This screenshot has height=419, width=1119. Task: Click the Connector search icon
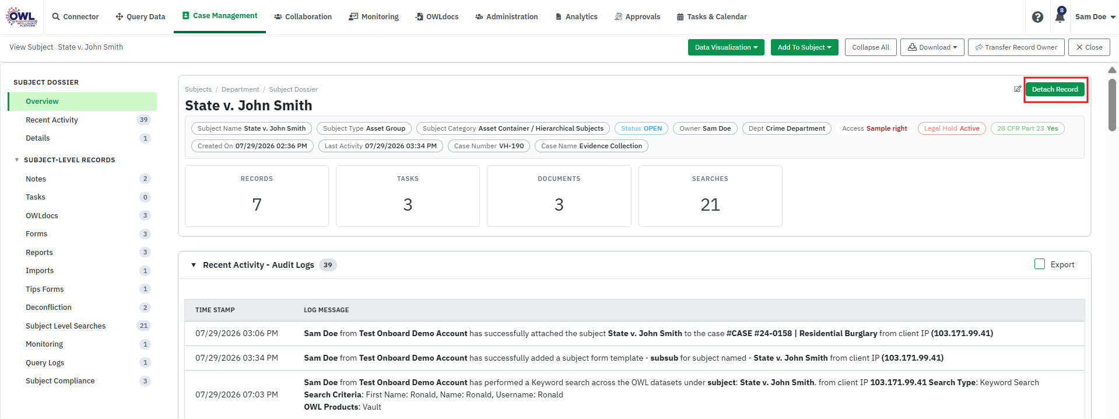[56, 16]
